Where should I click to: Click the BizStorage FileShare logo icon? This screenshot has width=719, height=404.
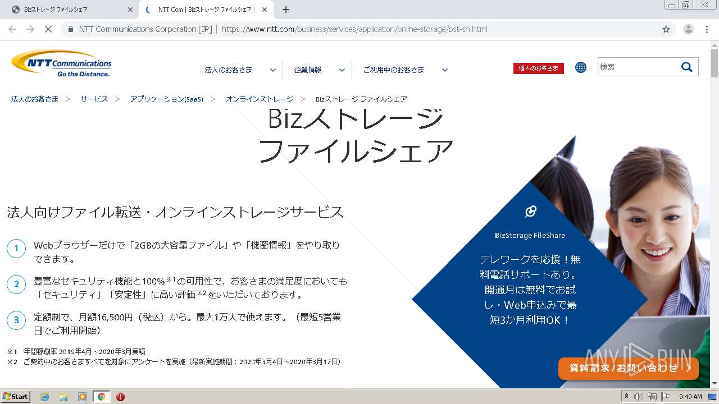click(530, 212)
